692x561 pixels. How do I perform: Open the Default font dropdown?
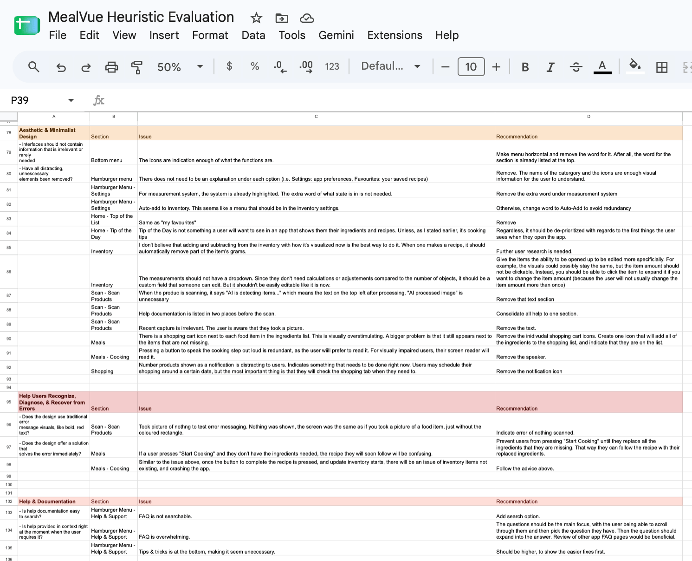391,66
